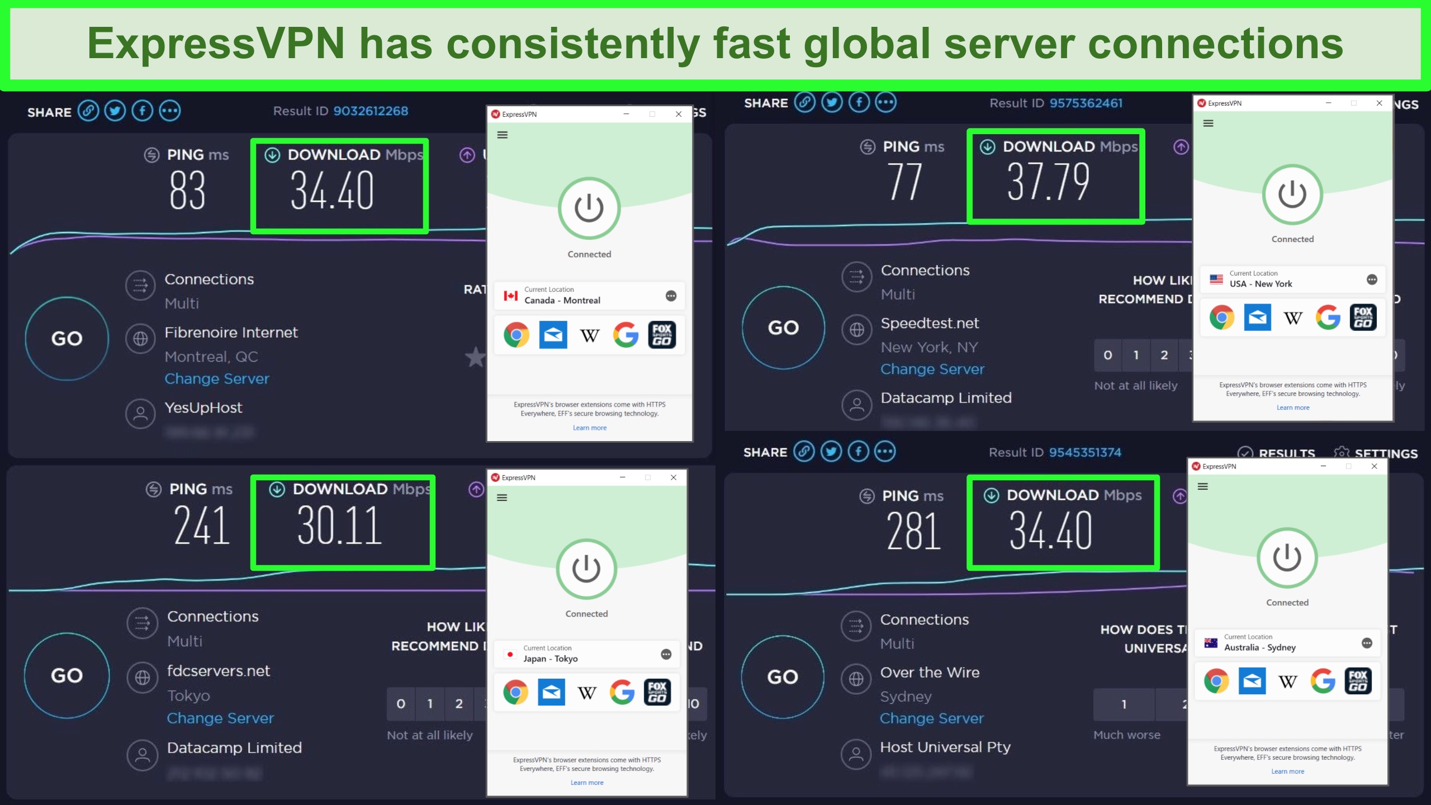Screen dimensions: 1431x805
Task: Click Change Server under New York, NY
Action: [932, 369]
